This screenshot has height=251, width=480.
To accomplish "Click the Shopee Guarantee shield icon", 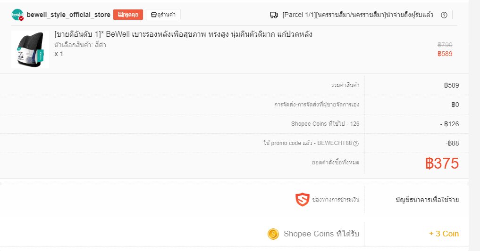I will pyautogui.click(x=303, y=199).
